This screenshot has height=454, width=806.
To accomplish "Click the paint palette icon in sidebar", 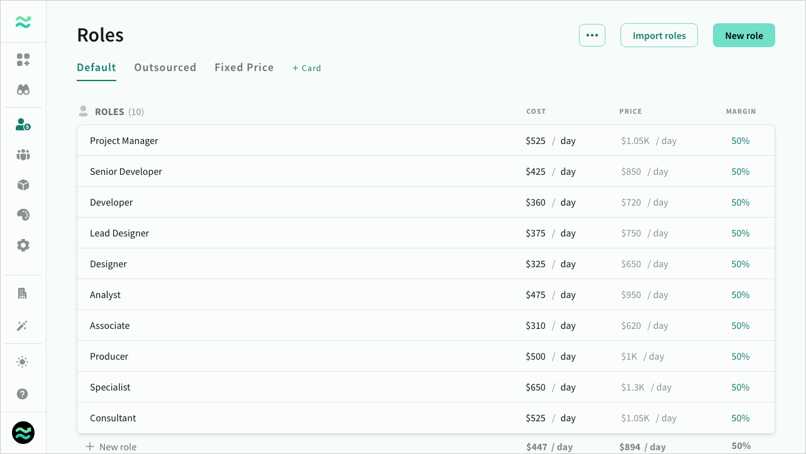I will [23, 215].
